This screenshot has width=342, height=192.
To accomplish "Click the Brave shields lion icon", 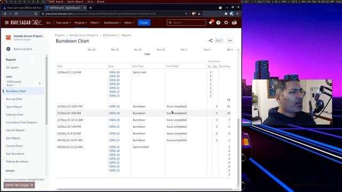I will coord(193,14).
